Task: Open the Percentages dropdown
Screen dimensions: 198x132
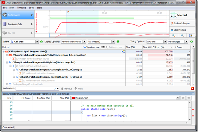Action: point(186,42)
